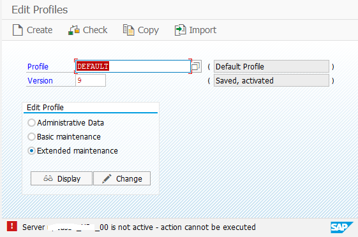Focus the Version input field

(x=91, y=80)
